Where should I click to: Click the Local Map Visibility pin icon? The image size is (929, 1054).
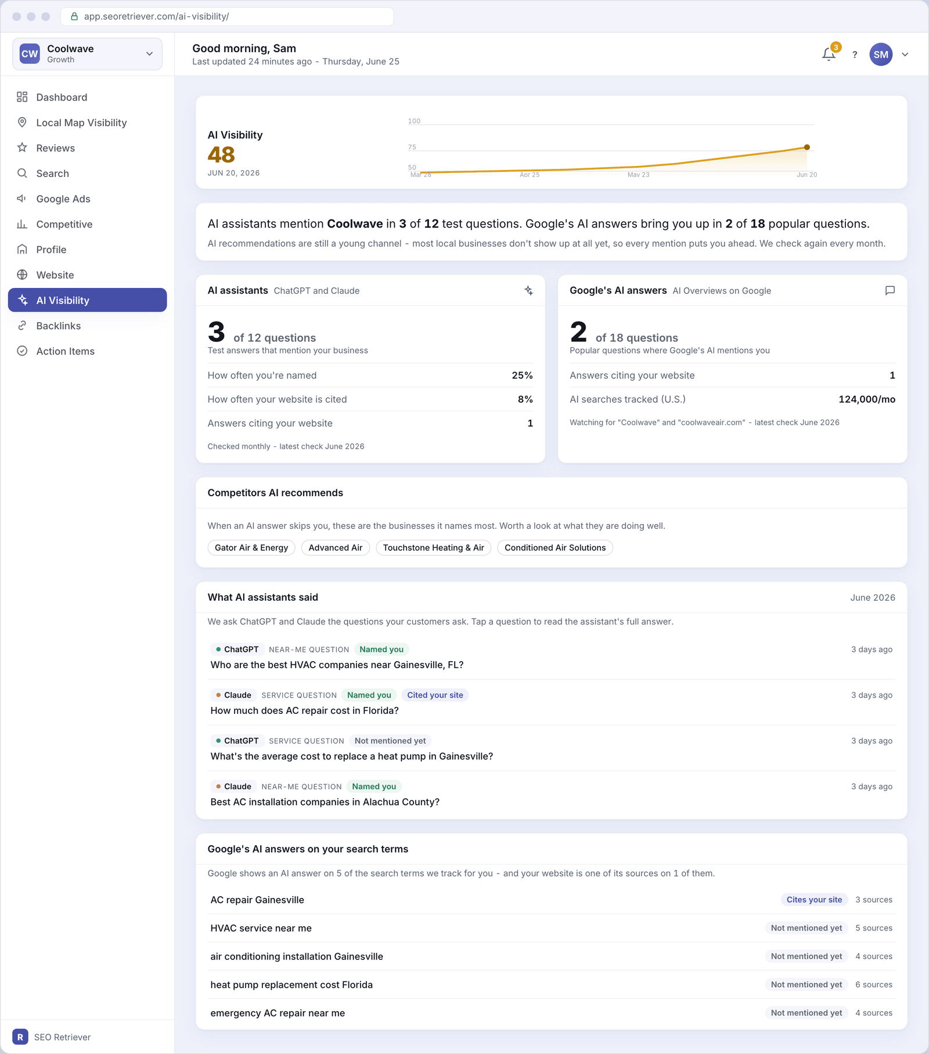[x=22, y=122]
